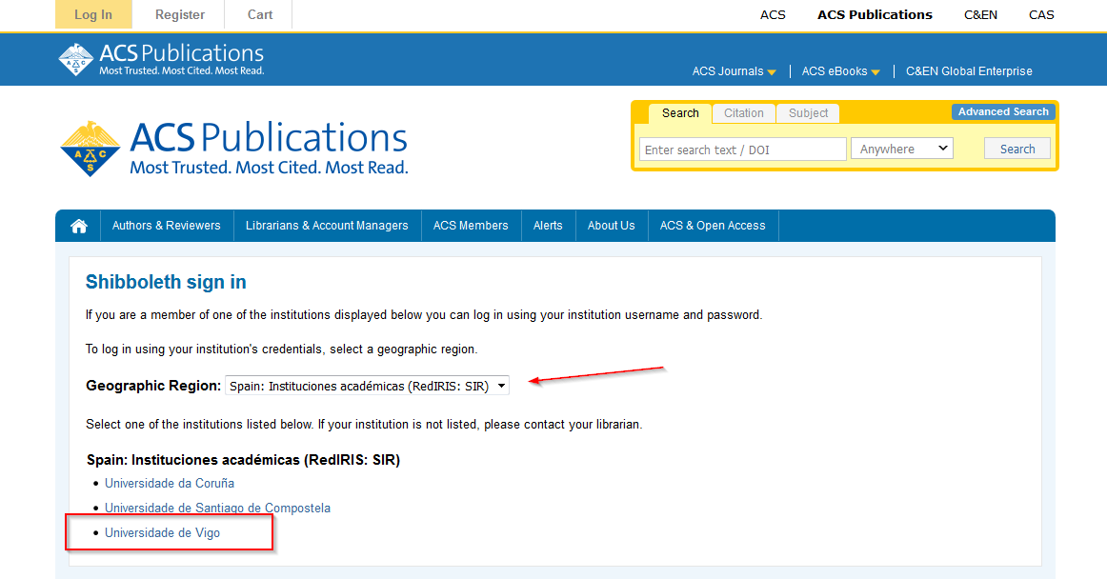The width and height of the screenshot is (1107, 579).
Task: Click the ACS Publications header logo
Action: (x=161, y=59)
